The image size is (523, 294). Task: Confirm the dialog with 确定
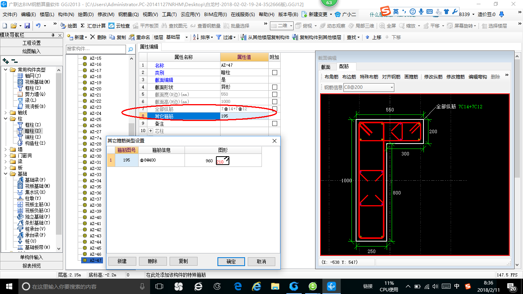(x=231, y=261)
